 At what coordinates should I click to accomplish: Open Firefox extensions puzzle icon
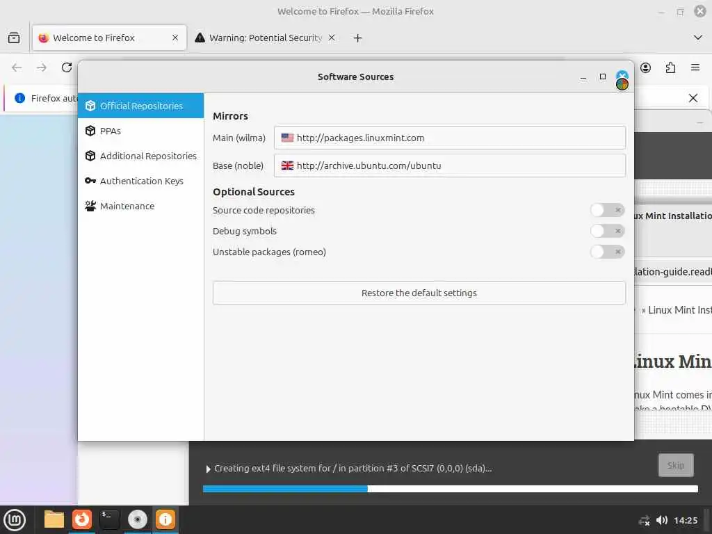pyautogui.click(x=671, y=67)
